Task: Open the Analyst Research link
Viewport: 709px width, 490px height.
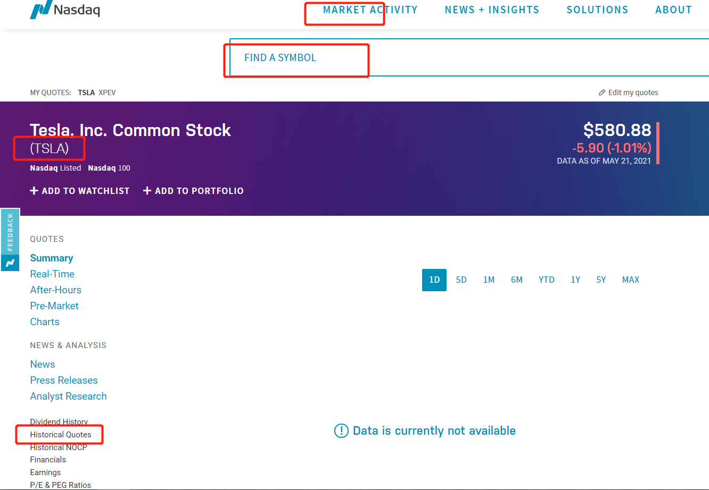Action: [x=69, y=396]
